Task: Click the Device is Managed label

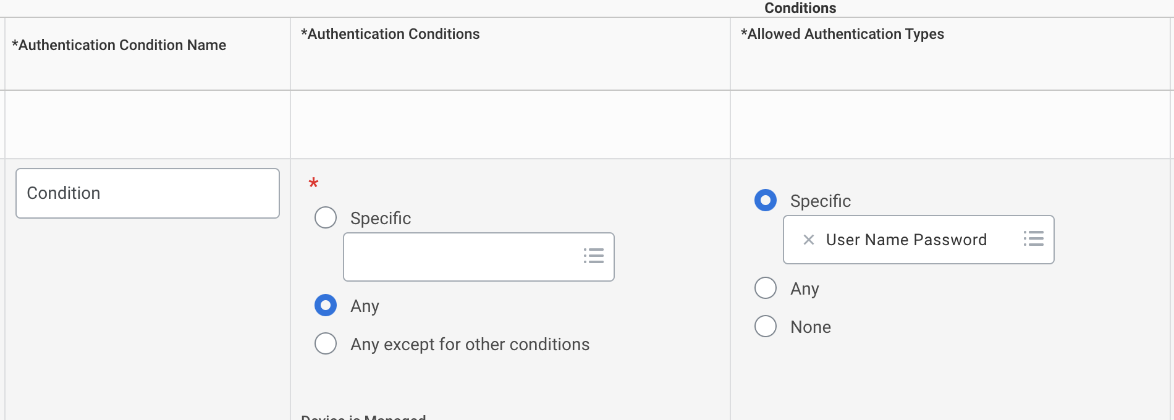Action: 363,417
